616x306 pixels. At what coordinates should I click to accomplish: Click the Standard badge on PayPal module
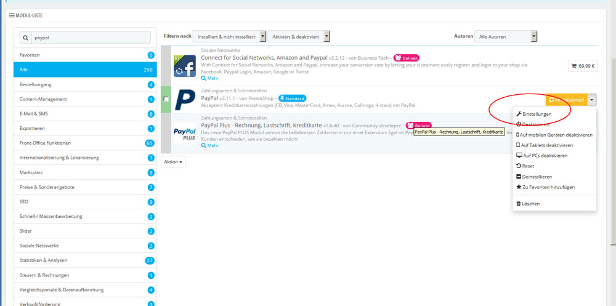point(292,98)
